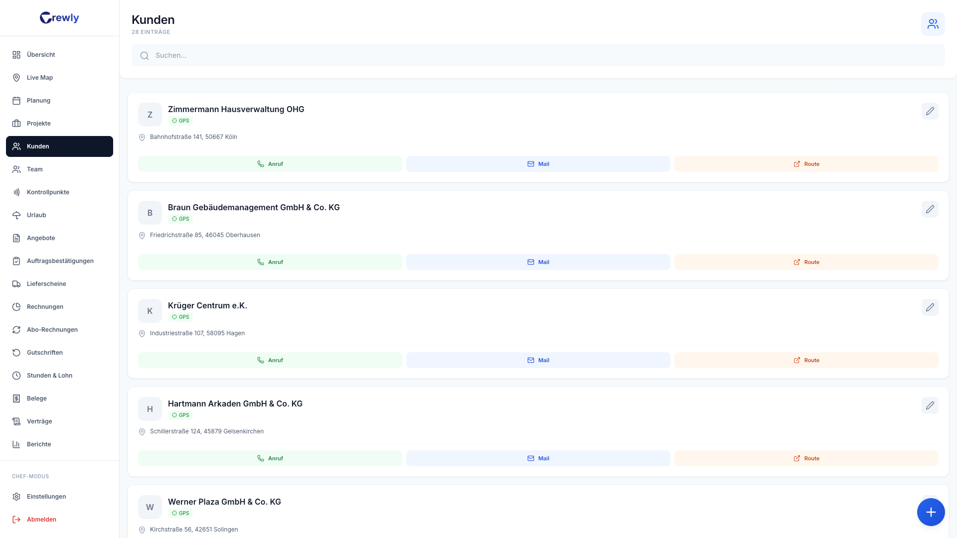
Task: Open the users icon button at top right
Action: pos(933,24)
